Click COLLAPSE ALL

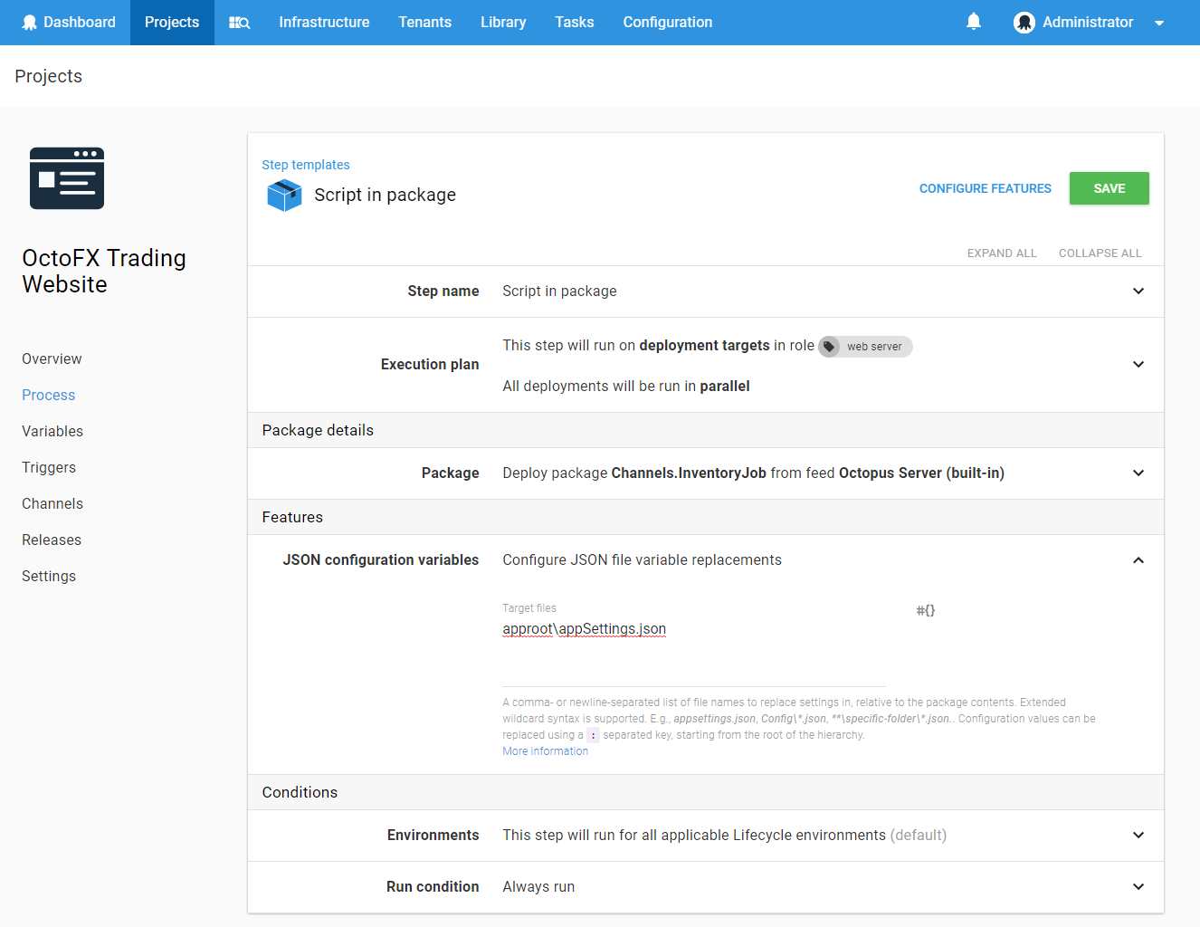click(x=1100, y=253)
